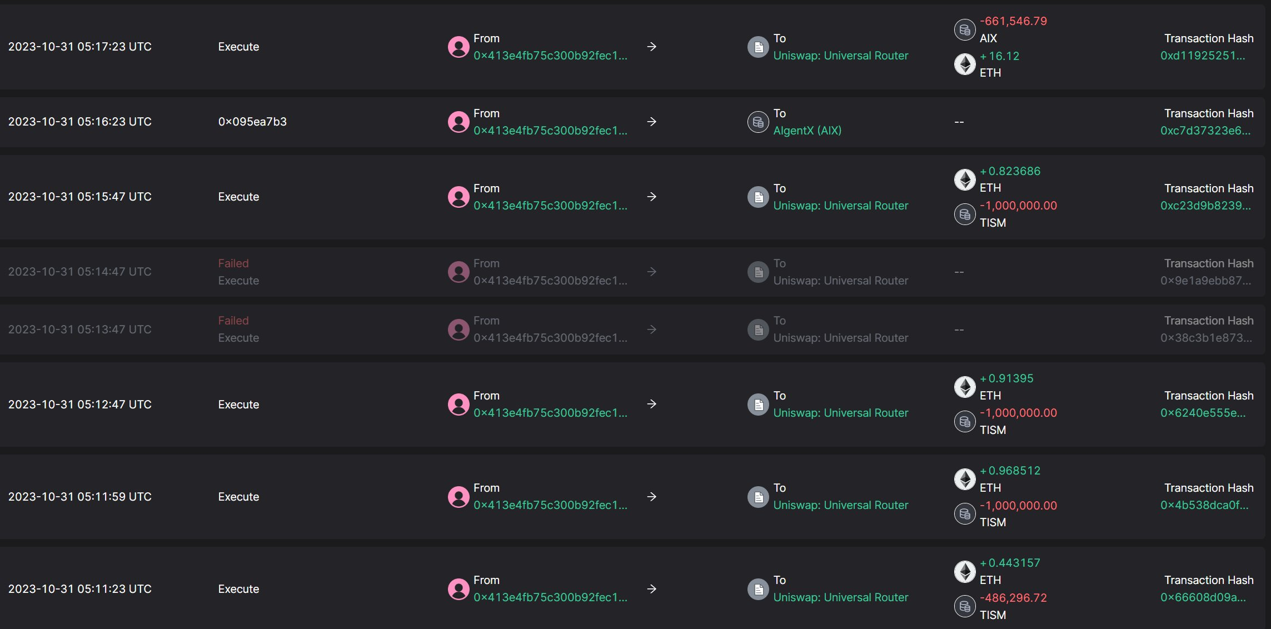Click the Failed status label at 05:13:47
1271x629 pixels.
pyautogui.click(x=233, y=320)
